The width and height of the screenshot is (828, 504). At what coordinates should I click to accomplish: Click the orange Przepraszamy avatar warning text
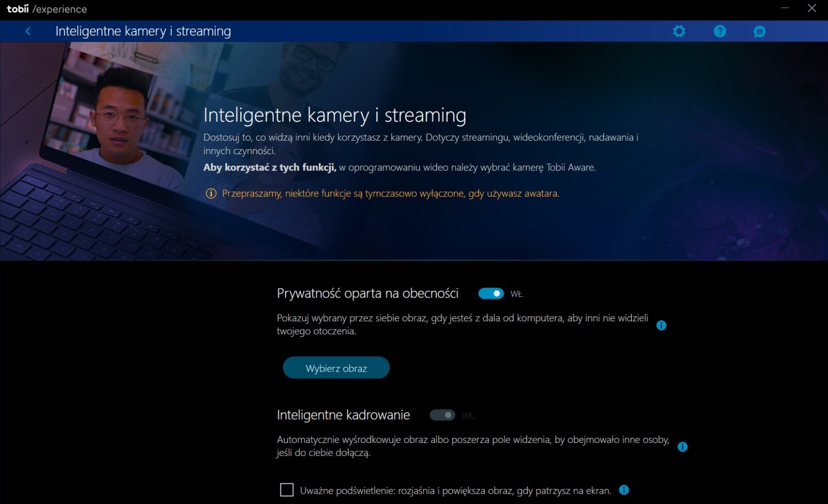[390, 194]
